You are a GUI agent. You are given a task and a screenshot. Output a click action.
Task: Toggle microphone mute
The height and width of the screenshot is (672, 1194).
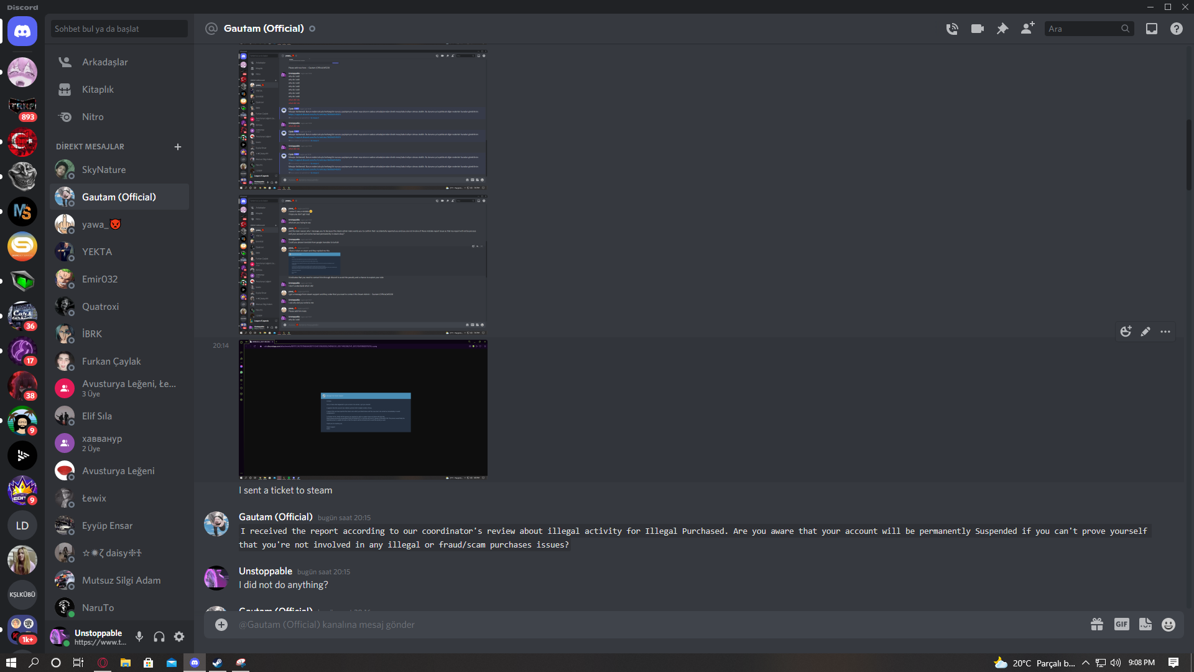tap(139, 637)
